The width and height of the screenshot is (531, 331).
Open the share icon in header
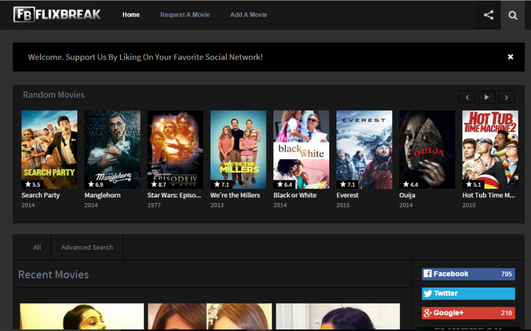point(488,15)
